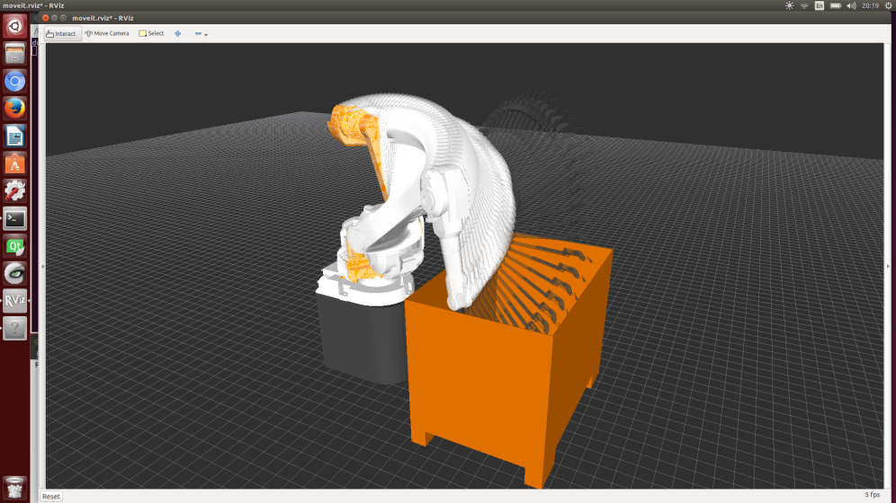Click the blue plus add-tool icon
Image resolution: width=896 pixels, height=503 pixels.
coord(177,34)
